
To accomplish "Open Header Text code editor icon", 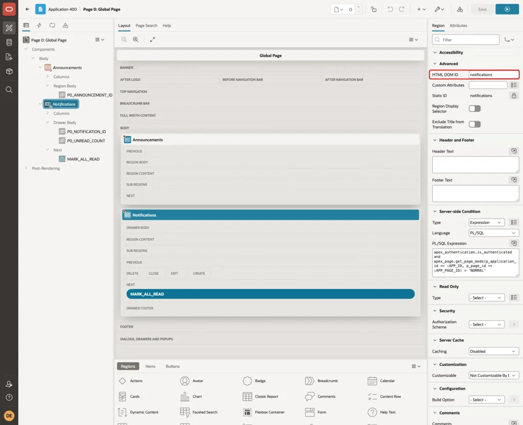I will pyautogui.click(x=514, y=151).
